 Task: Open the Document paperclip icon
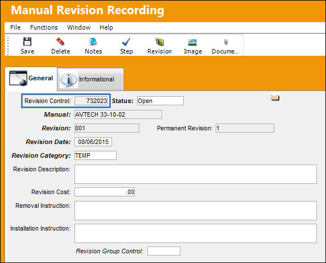226,42
